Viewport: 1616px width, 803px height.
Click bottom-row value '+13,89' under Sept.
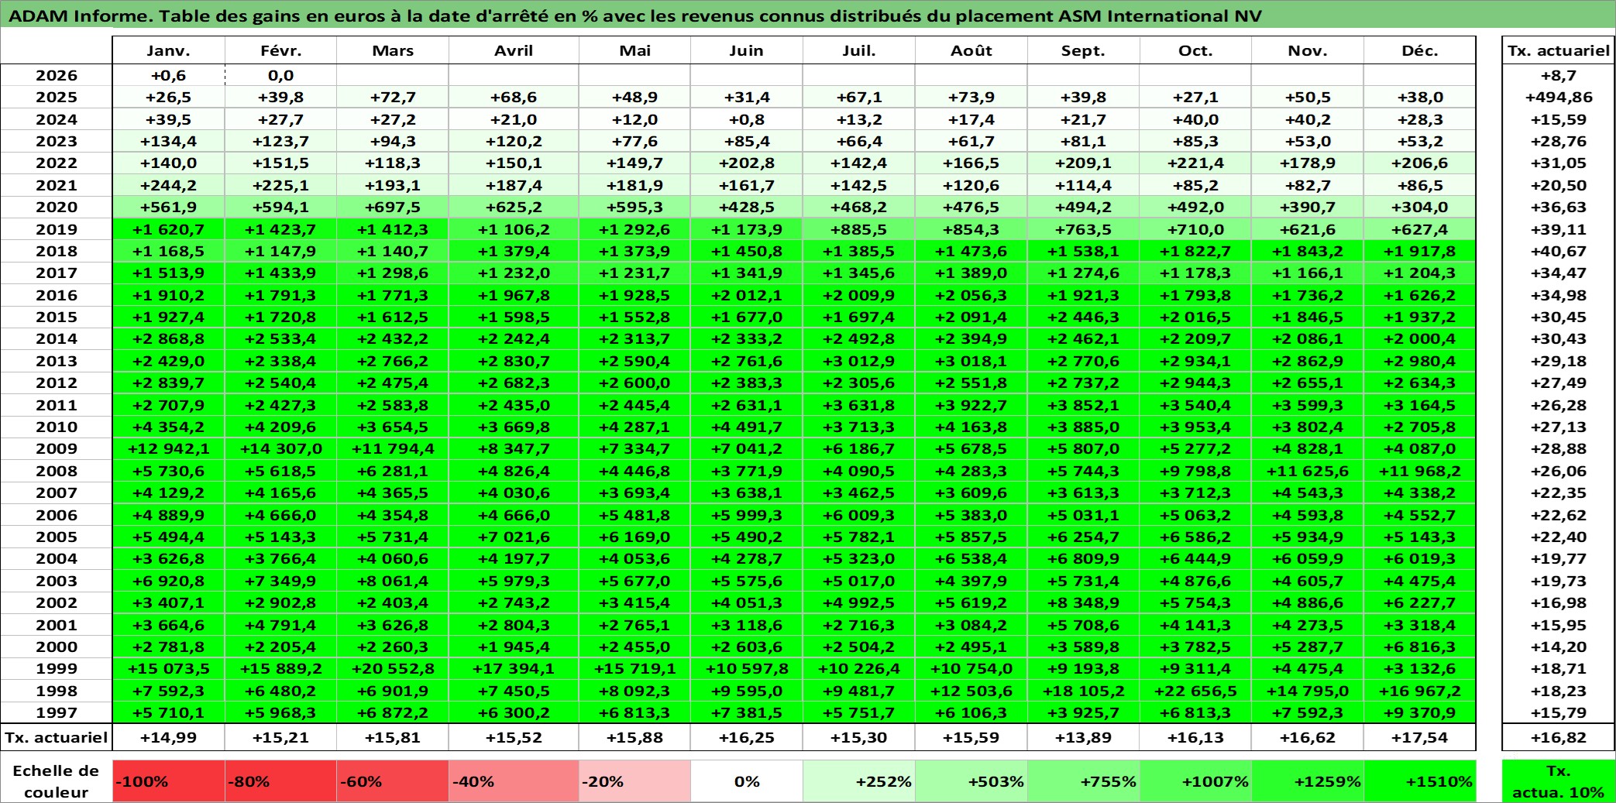1083,737
